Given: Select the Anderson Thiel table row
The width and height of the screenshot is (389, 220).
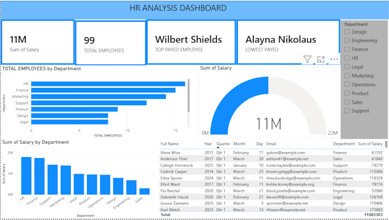Looking at the screenshot, I should coord(271,159).
